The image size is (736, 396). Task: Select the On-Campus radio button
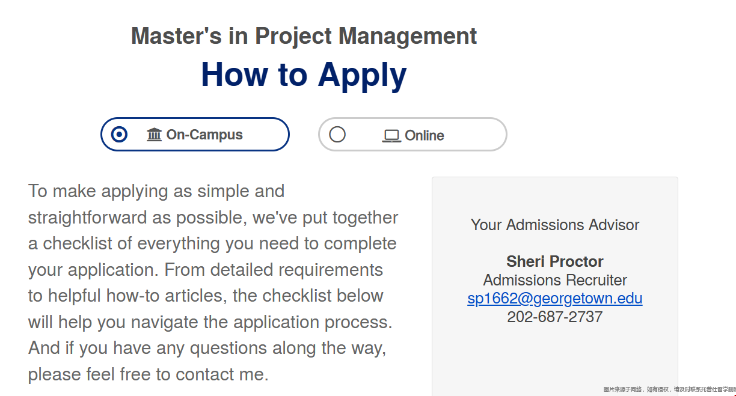point(120,134)
